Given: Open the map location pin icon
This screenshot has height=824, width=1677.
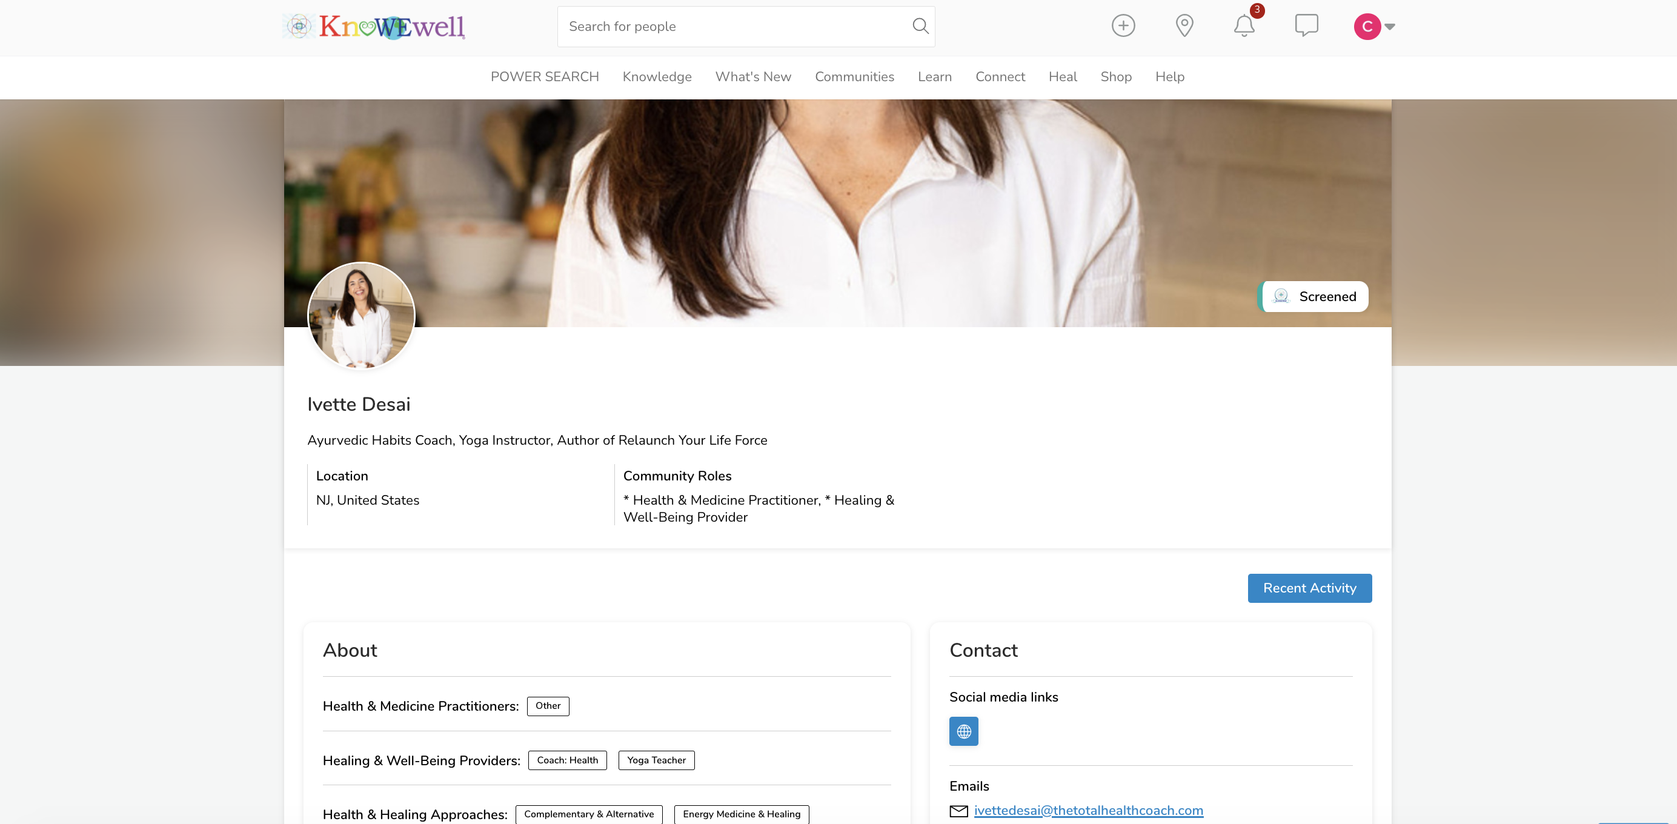Looking at the screenshot, I should (x=1184, y=26).
